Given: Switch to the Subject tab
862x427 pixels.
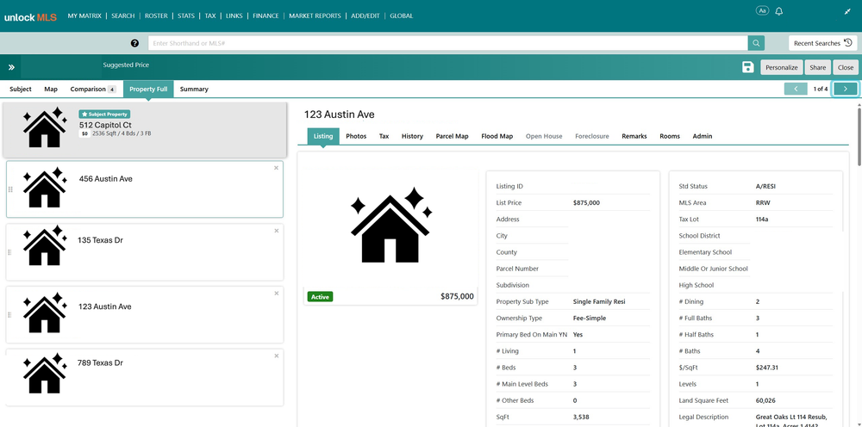Looking at the screenshot, I should 21,89.
